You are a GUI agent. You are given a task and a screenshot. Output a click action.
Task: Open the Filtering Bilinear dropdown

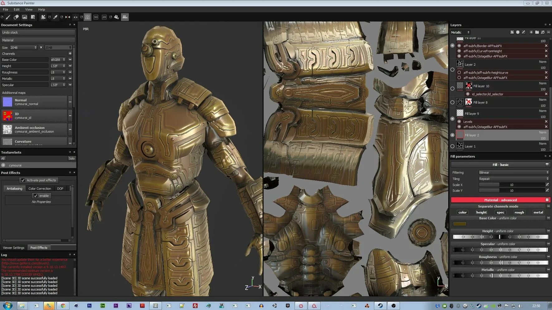pos(514,172)
